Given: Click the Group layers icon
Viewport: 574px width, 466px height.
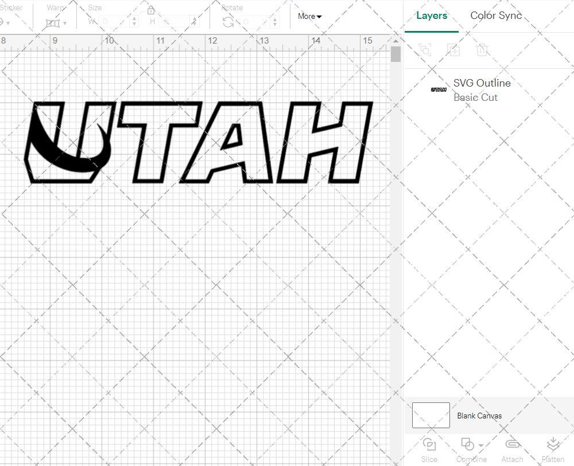Looking at the screenshot, I should pos(425,50).
